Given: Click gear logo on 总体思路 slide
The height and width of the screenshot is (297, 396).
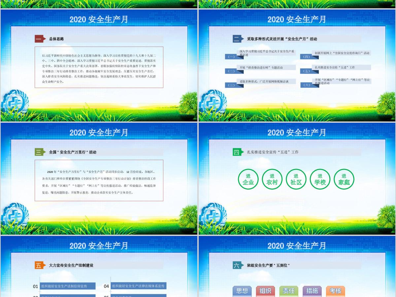Looking at the screenshot, I should [x=15, y=103].
